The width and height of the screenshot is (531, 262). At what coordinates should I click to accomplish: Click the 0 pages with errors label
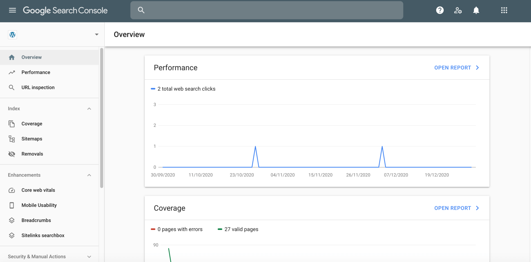180,229
